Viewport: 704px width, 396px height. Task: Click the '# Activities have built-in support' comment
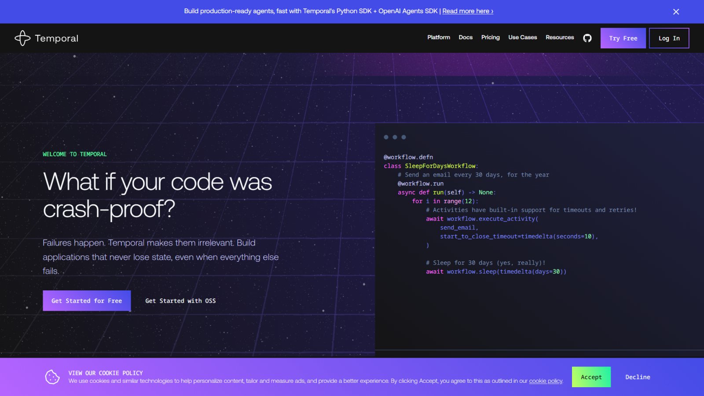coord(532,210)
